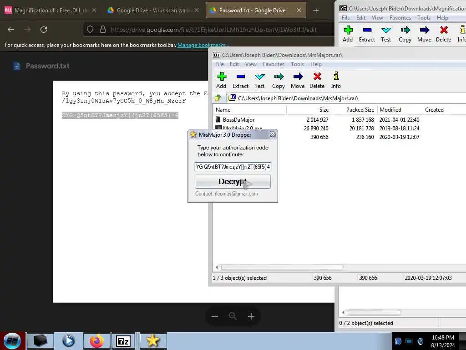Click Extract in the Magnification 7-Zip window
Viewport: 466px width, 350px height.
click(367, 34)
